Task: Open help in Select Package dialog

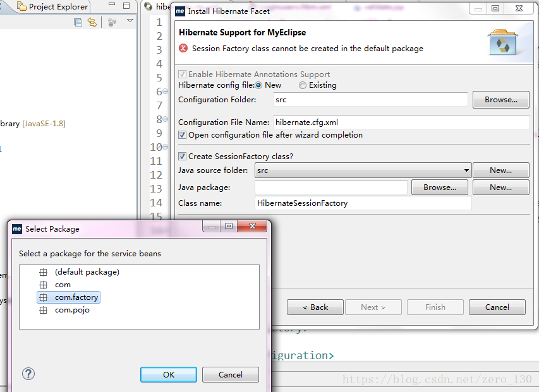Action: click(x=28, y=374)
